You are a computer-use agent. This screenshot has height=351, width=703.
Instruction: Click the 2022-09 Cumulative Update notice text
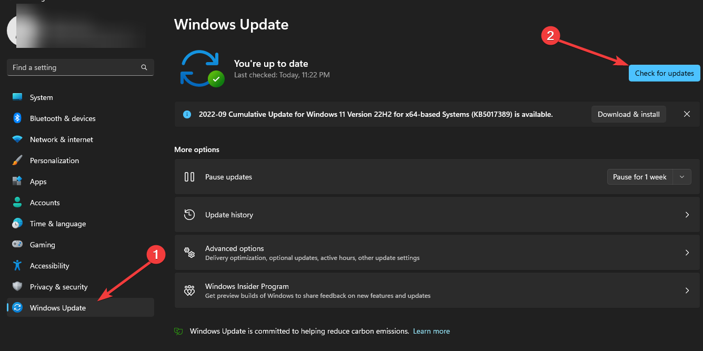(x=376, y=114)
